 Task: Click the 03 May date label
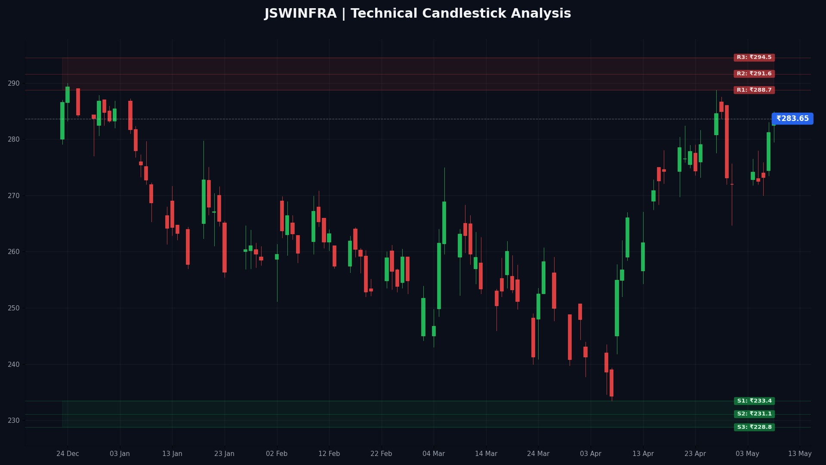[747, 454]
